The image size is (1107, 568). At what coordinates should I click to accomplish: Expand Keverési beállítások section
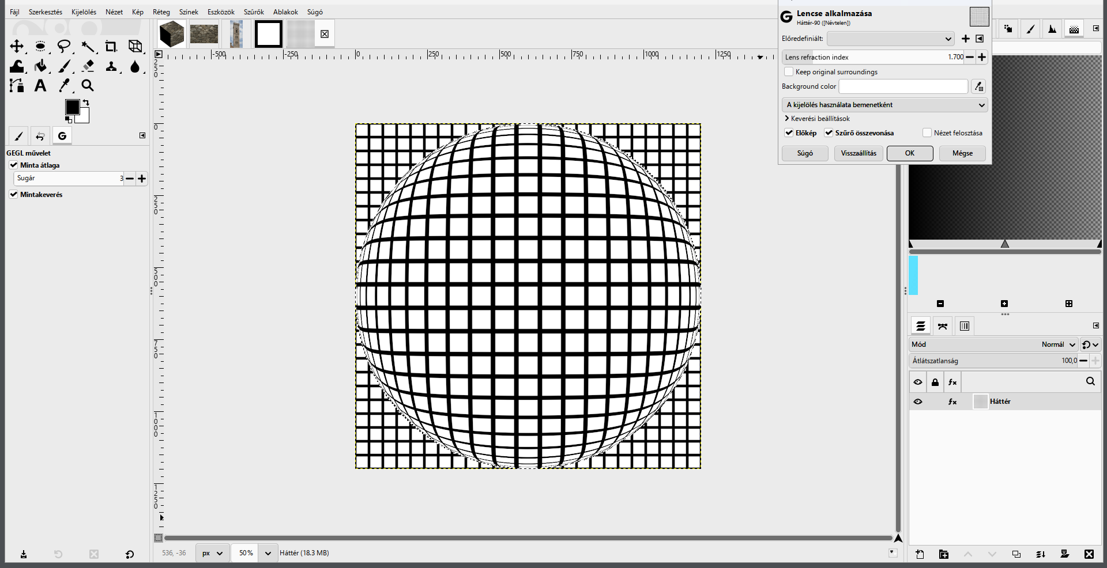pyautogui.click(x=817, y=119)
